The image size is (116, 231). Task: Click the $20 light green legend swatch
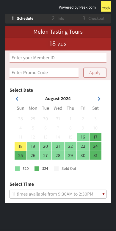click(x=17, y=169)
